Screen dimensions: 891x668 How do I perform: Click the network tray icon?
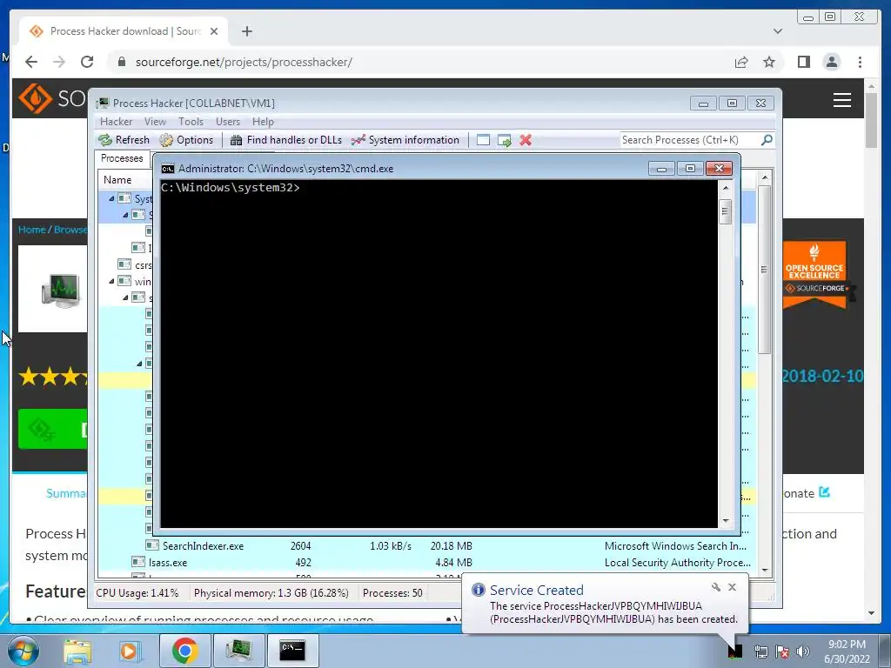(x=760, y=651)
